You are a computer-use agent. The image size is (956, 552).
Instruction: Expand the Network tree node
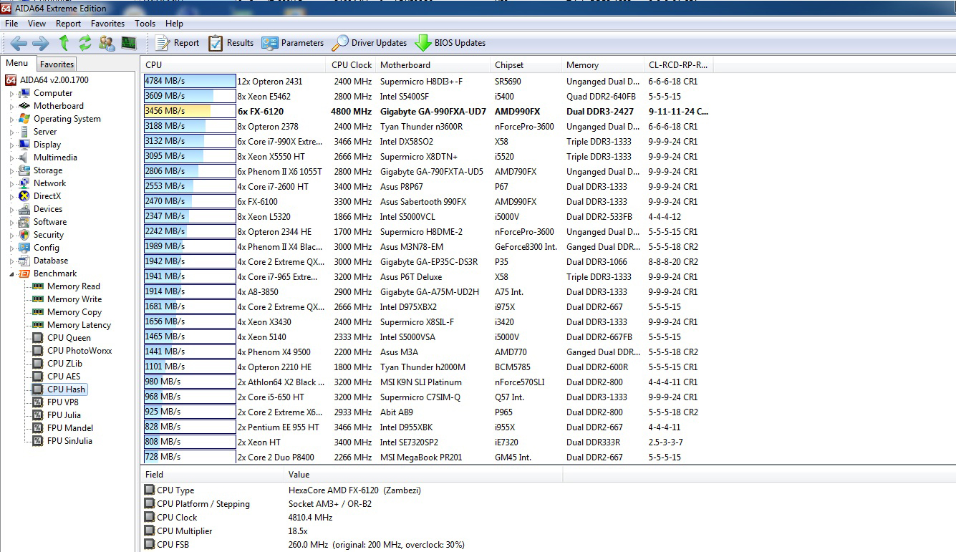[x=11, y=183]
